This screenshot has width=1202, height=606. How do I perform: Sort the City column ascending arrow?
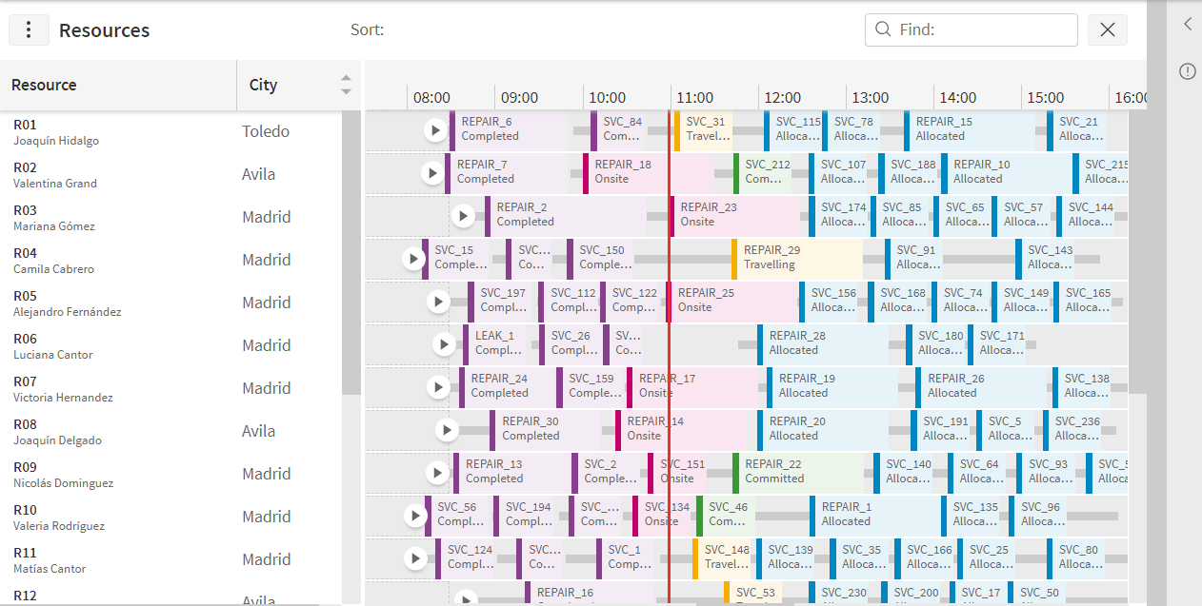tap(346, 79)
